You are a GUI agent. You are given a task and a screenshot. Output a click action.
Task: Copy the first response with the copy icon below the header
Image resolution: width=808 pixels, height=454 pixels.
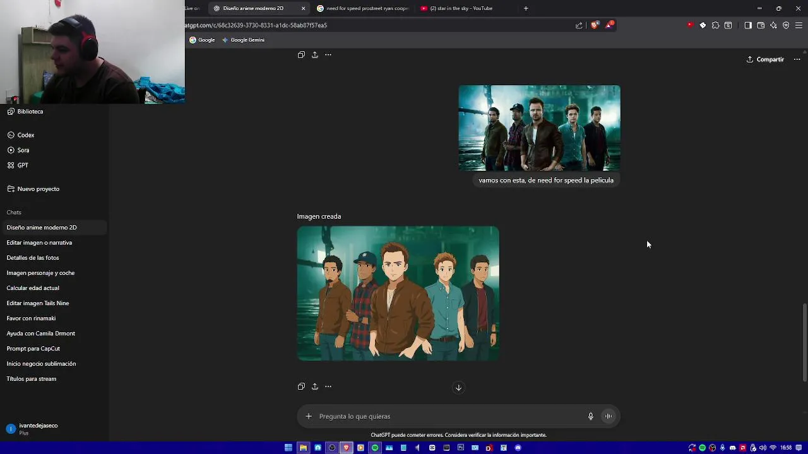[x=301, y=55]
